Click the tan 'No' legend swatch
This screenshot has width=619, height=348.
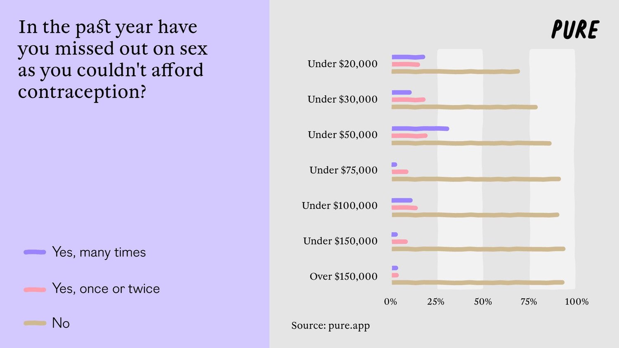pos(35,323)
